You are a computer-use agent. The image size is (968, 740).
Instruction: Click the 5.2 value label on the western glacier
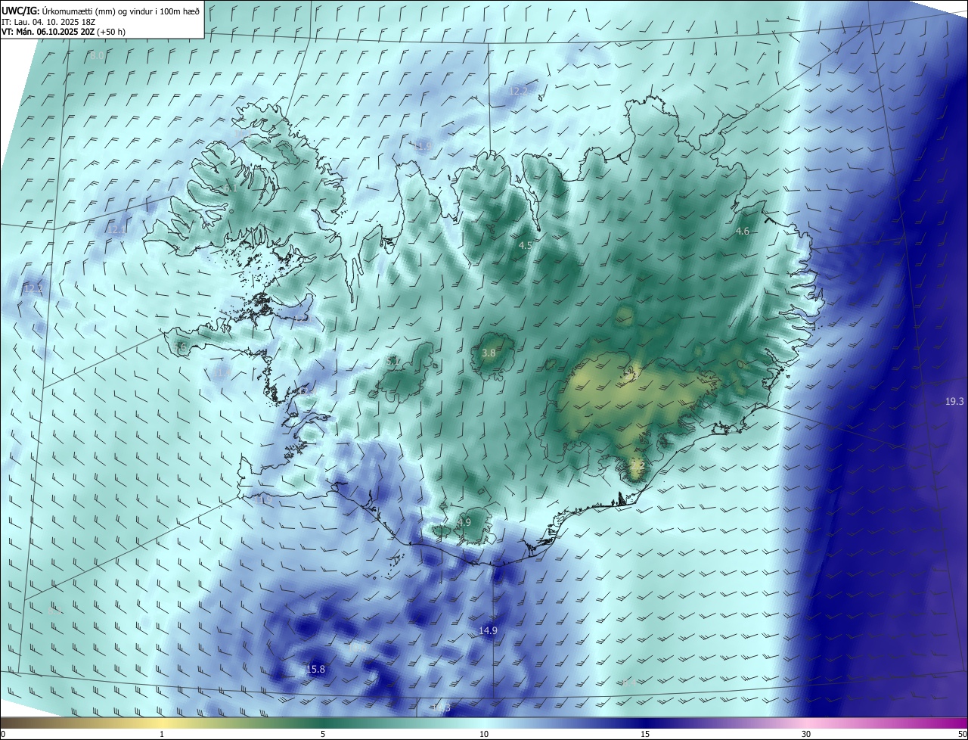pyautogui.click(x=392, y=362)
